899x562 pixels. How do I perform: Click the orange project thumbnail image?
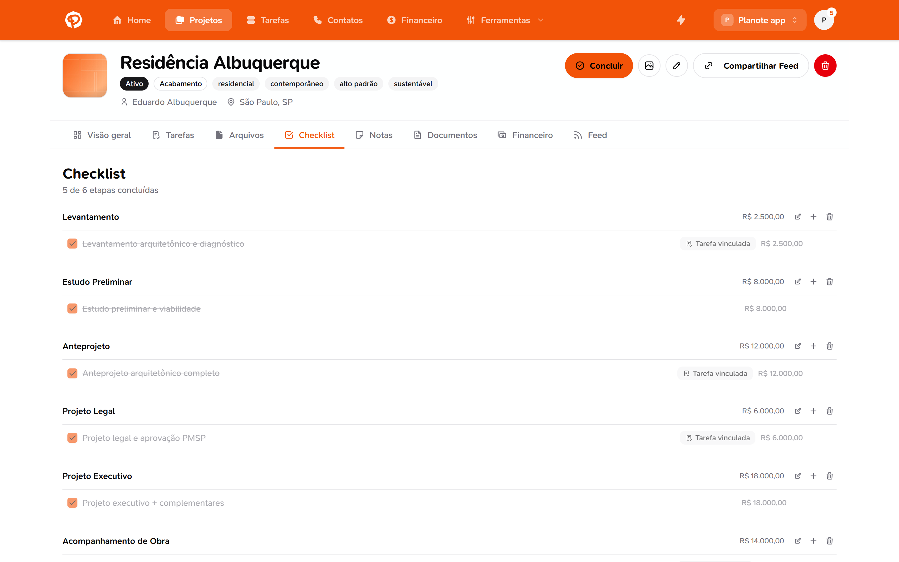[x=85, y=76]
